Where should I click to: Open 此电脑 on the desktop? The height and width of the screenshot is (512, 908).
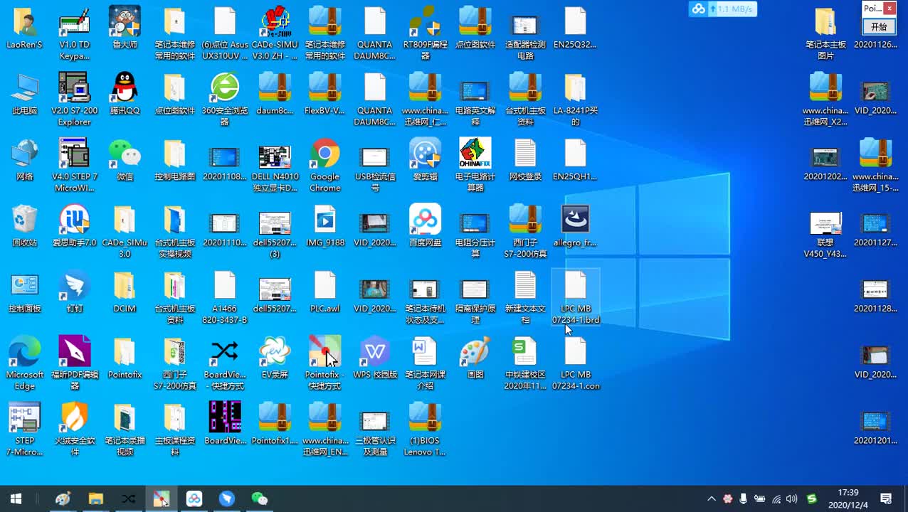tap(25, 94)
